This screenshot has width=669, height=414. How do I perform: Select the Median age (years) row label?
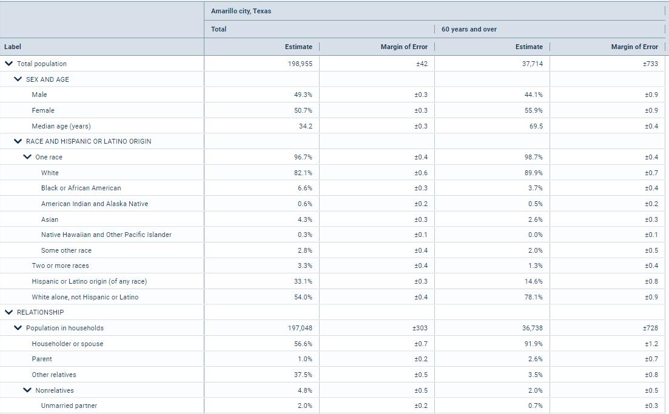(x=61, y=126)
